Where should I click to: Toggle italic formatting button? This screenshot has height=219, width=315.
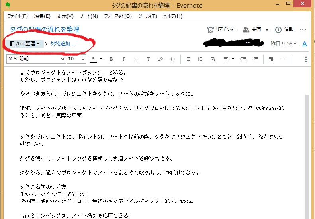123,59
